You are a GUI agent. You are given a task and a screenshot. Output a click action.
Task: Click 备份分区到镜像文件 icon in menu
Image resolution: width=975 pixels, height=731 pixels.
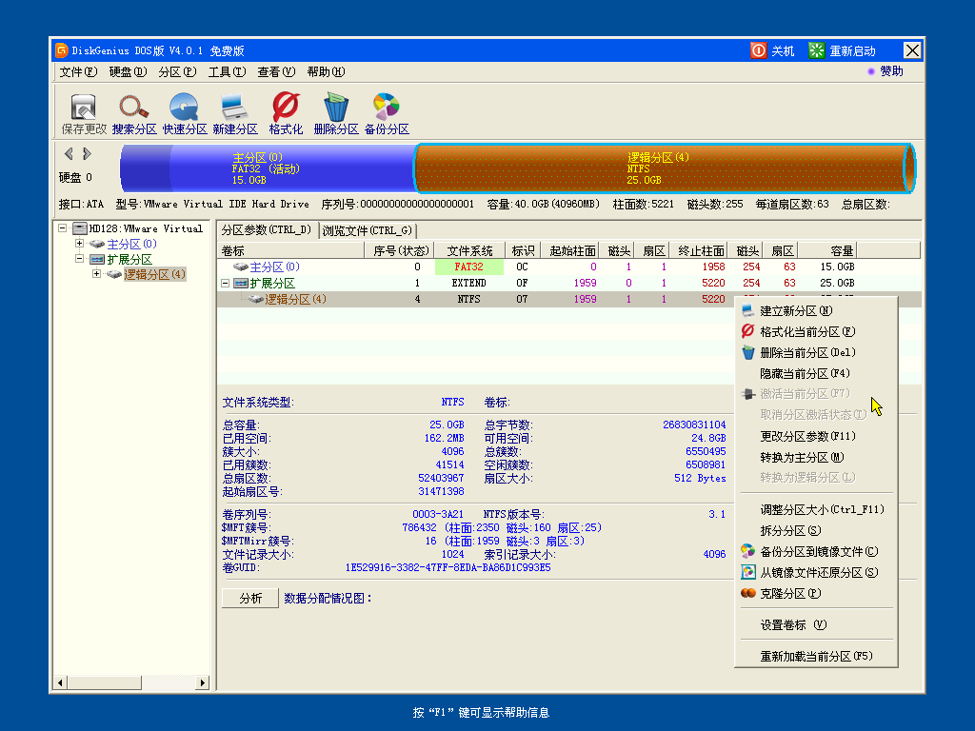[748, 551]
